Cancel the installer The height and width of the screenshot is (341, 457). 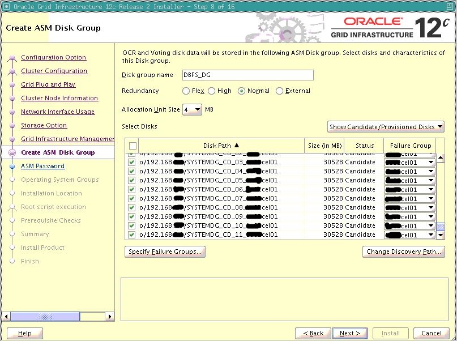pyautogui.click(x=432, y=333)
